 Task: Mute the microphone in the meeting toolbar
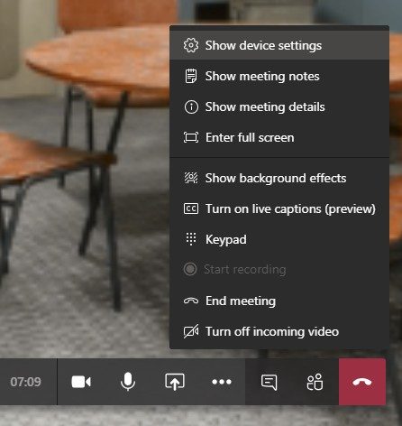(x=128, y=382)
